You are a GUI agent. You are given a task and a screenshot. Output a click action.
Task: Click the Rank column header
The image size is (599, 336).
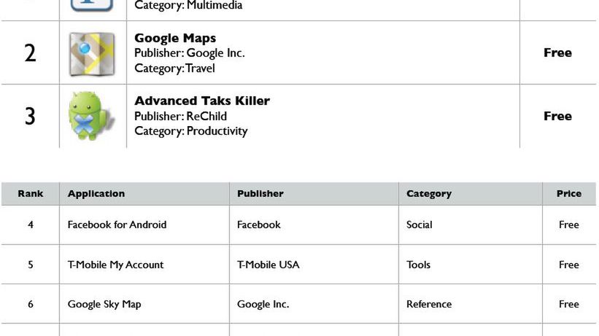31,194
